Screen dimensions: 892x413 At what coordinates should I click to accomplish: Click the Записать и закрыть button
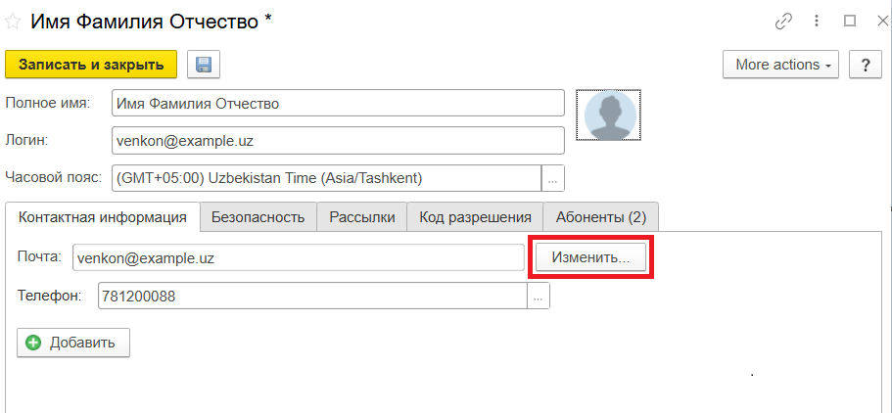point(91,65)
